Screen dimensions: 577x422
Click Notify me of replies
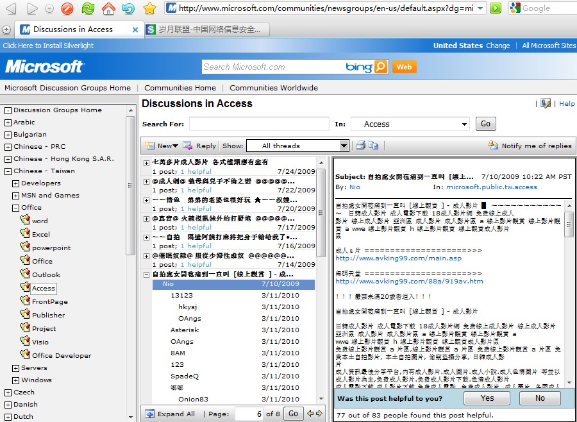(530, 146)
